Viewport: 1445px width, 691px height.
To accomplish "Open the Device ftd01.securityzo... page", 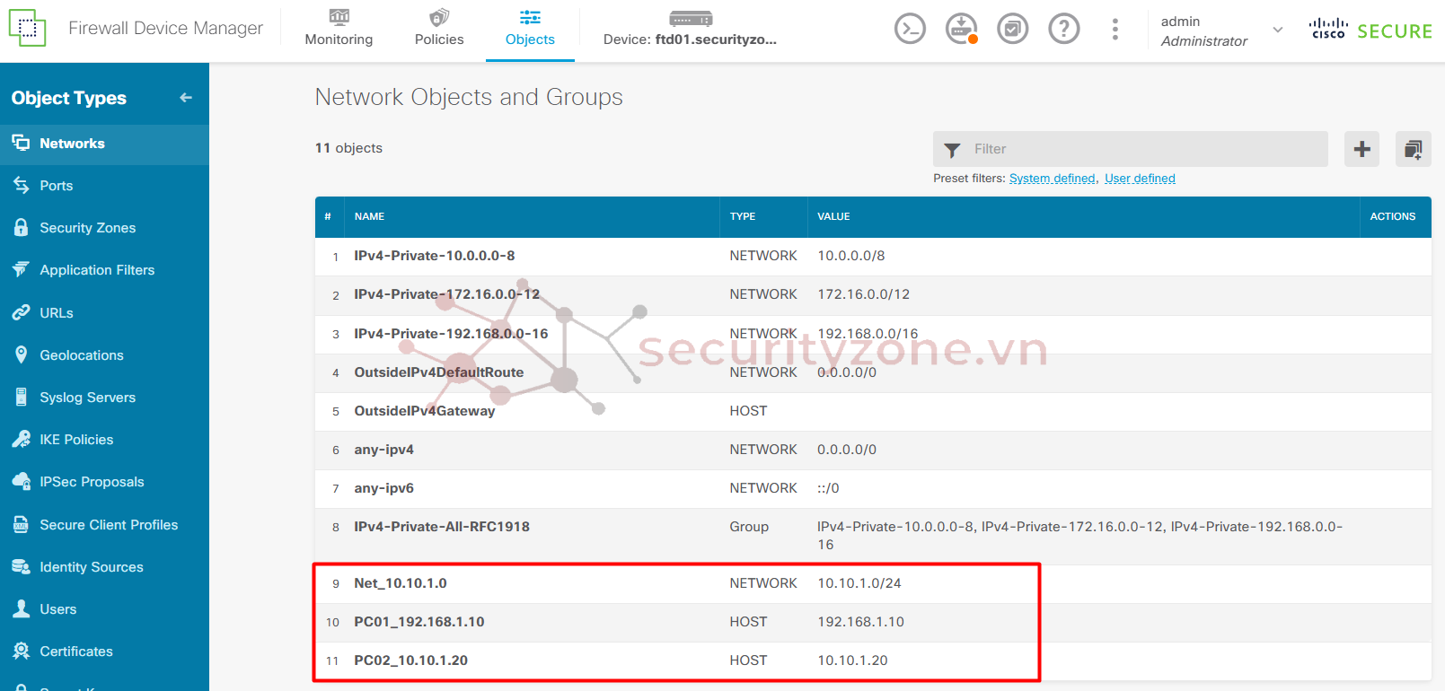I will (x=690, y=29).
